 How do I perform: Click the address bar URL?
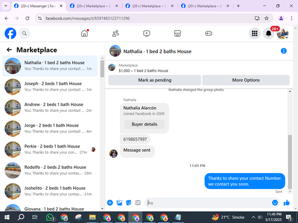[x=88, y=18]
